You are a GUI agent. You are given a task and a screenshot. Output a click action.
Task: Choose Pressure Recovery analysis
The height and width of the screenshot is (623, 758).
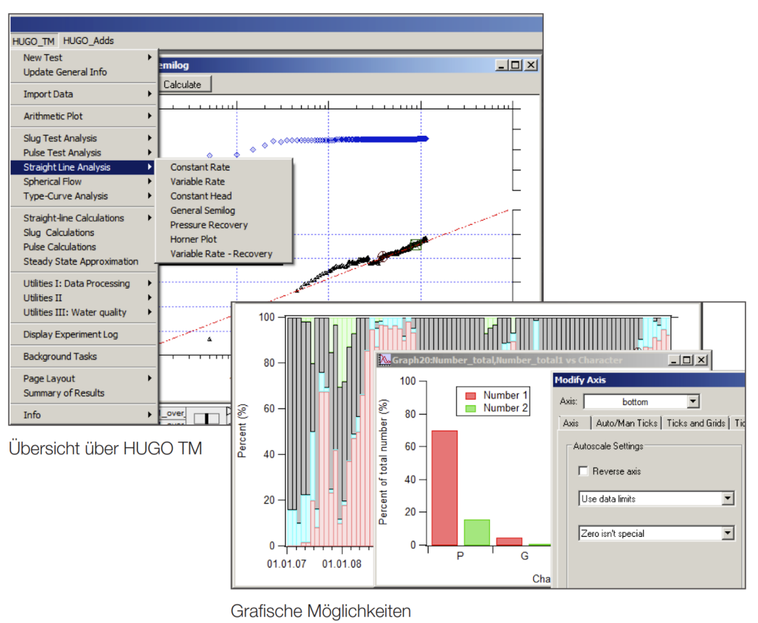(x=224, y=225)
